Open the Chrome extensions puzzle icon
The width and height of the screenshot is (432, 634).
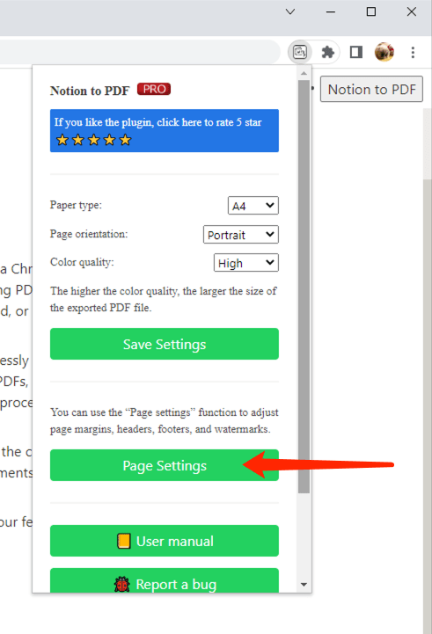(327, 52)
